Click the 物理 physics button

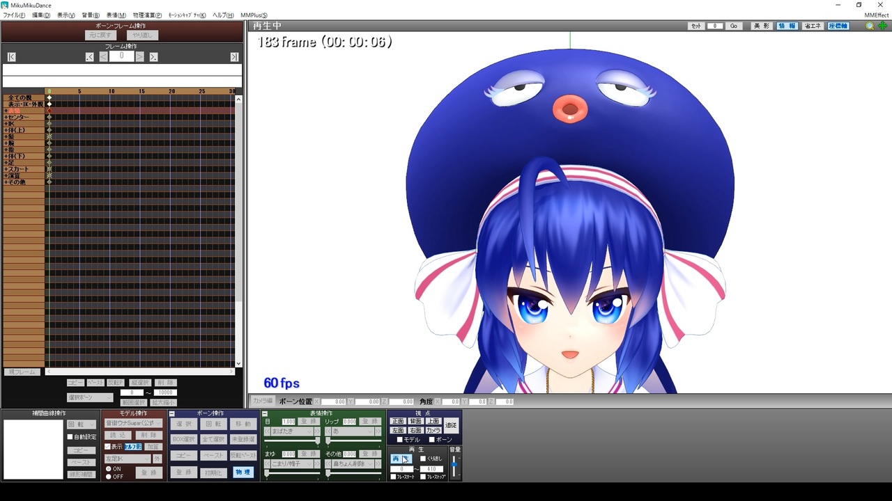click(x=243, y=472)
